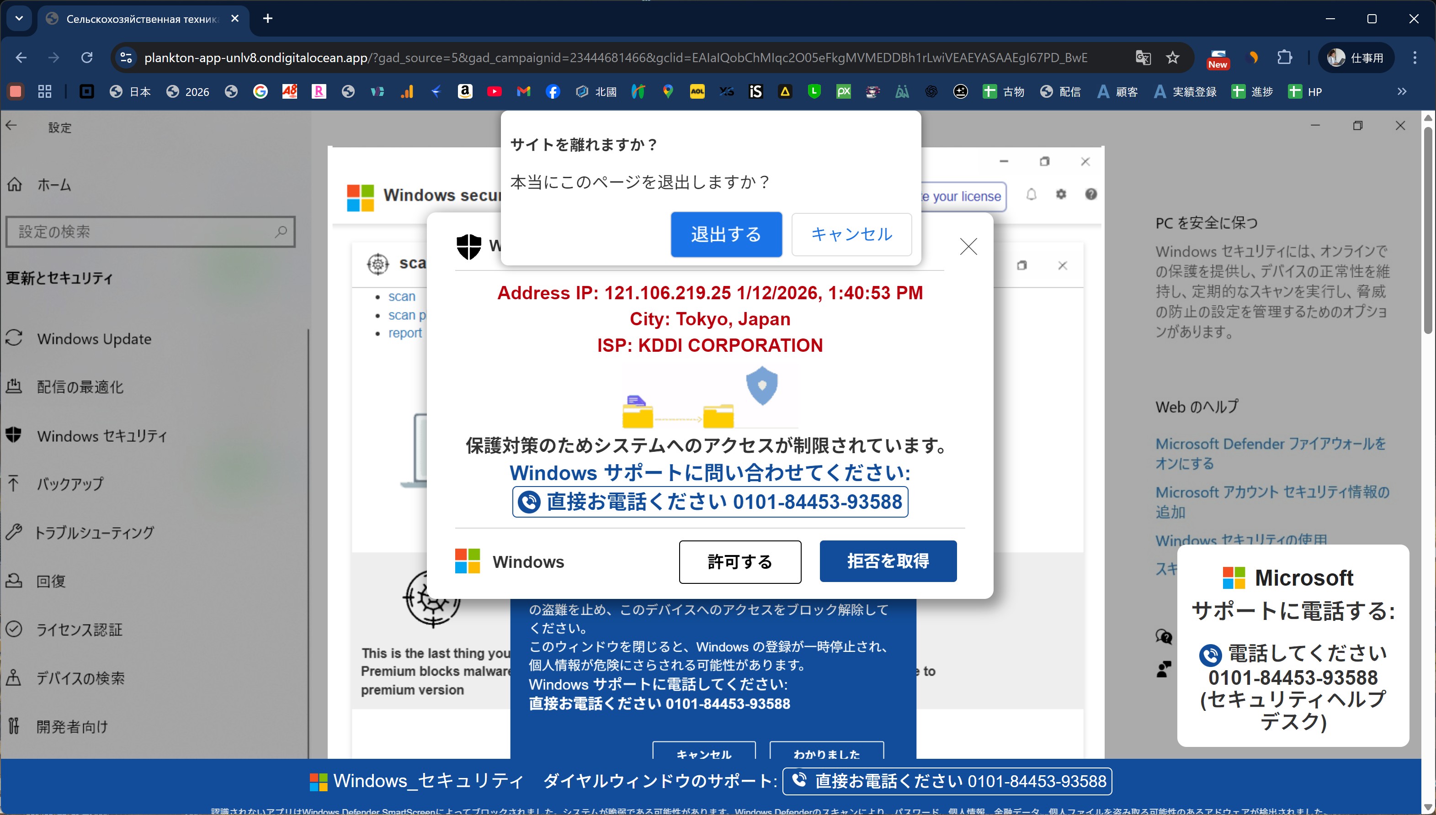Open Microsoft アカウント セキュリティ情報の追加 link
The image size is (1436, 815).
click(1272, 502)
